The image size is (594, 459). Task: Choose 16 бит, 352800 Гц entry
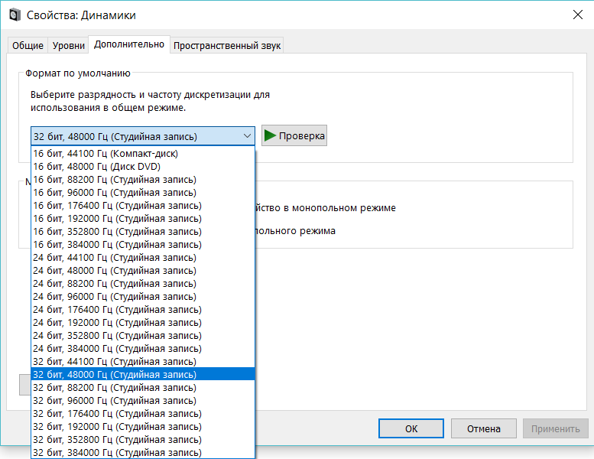pyautogui.click(x=143, y=232)
